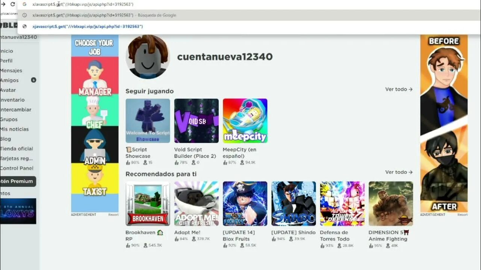The image size is (481, 270).
Task: Open Adopt Me! game thumbnail
Action: [196, 204]
